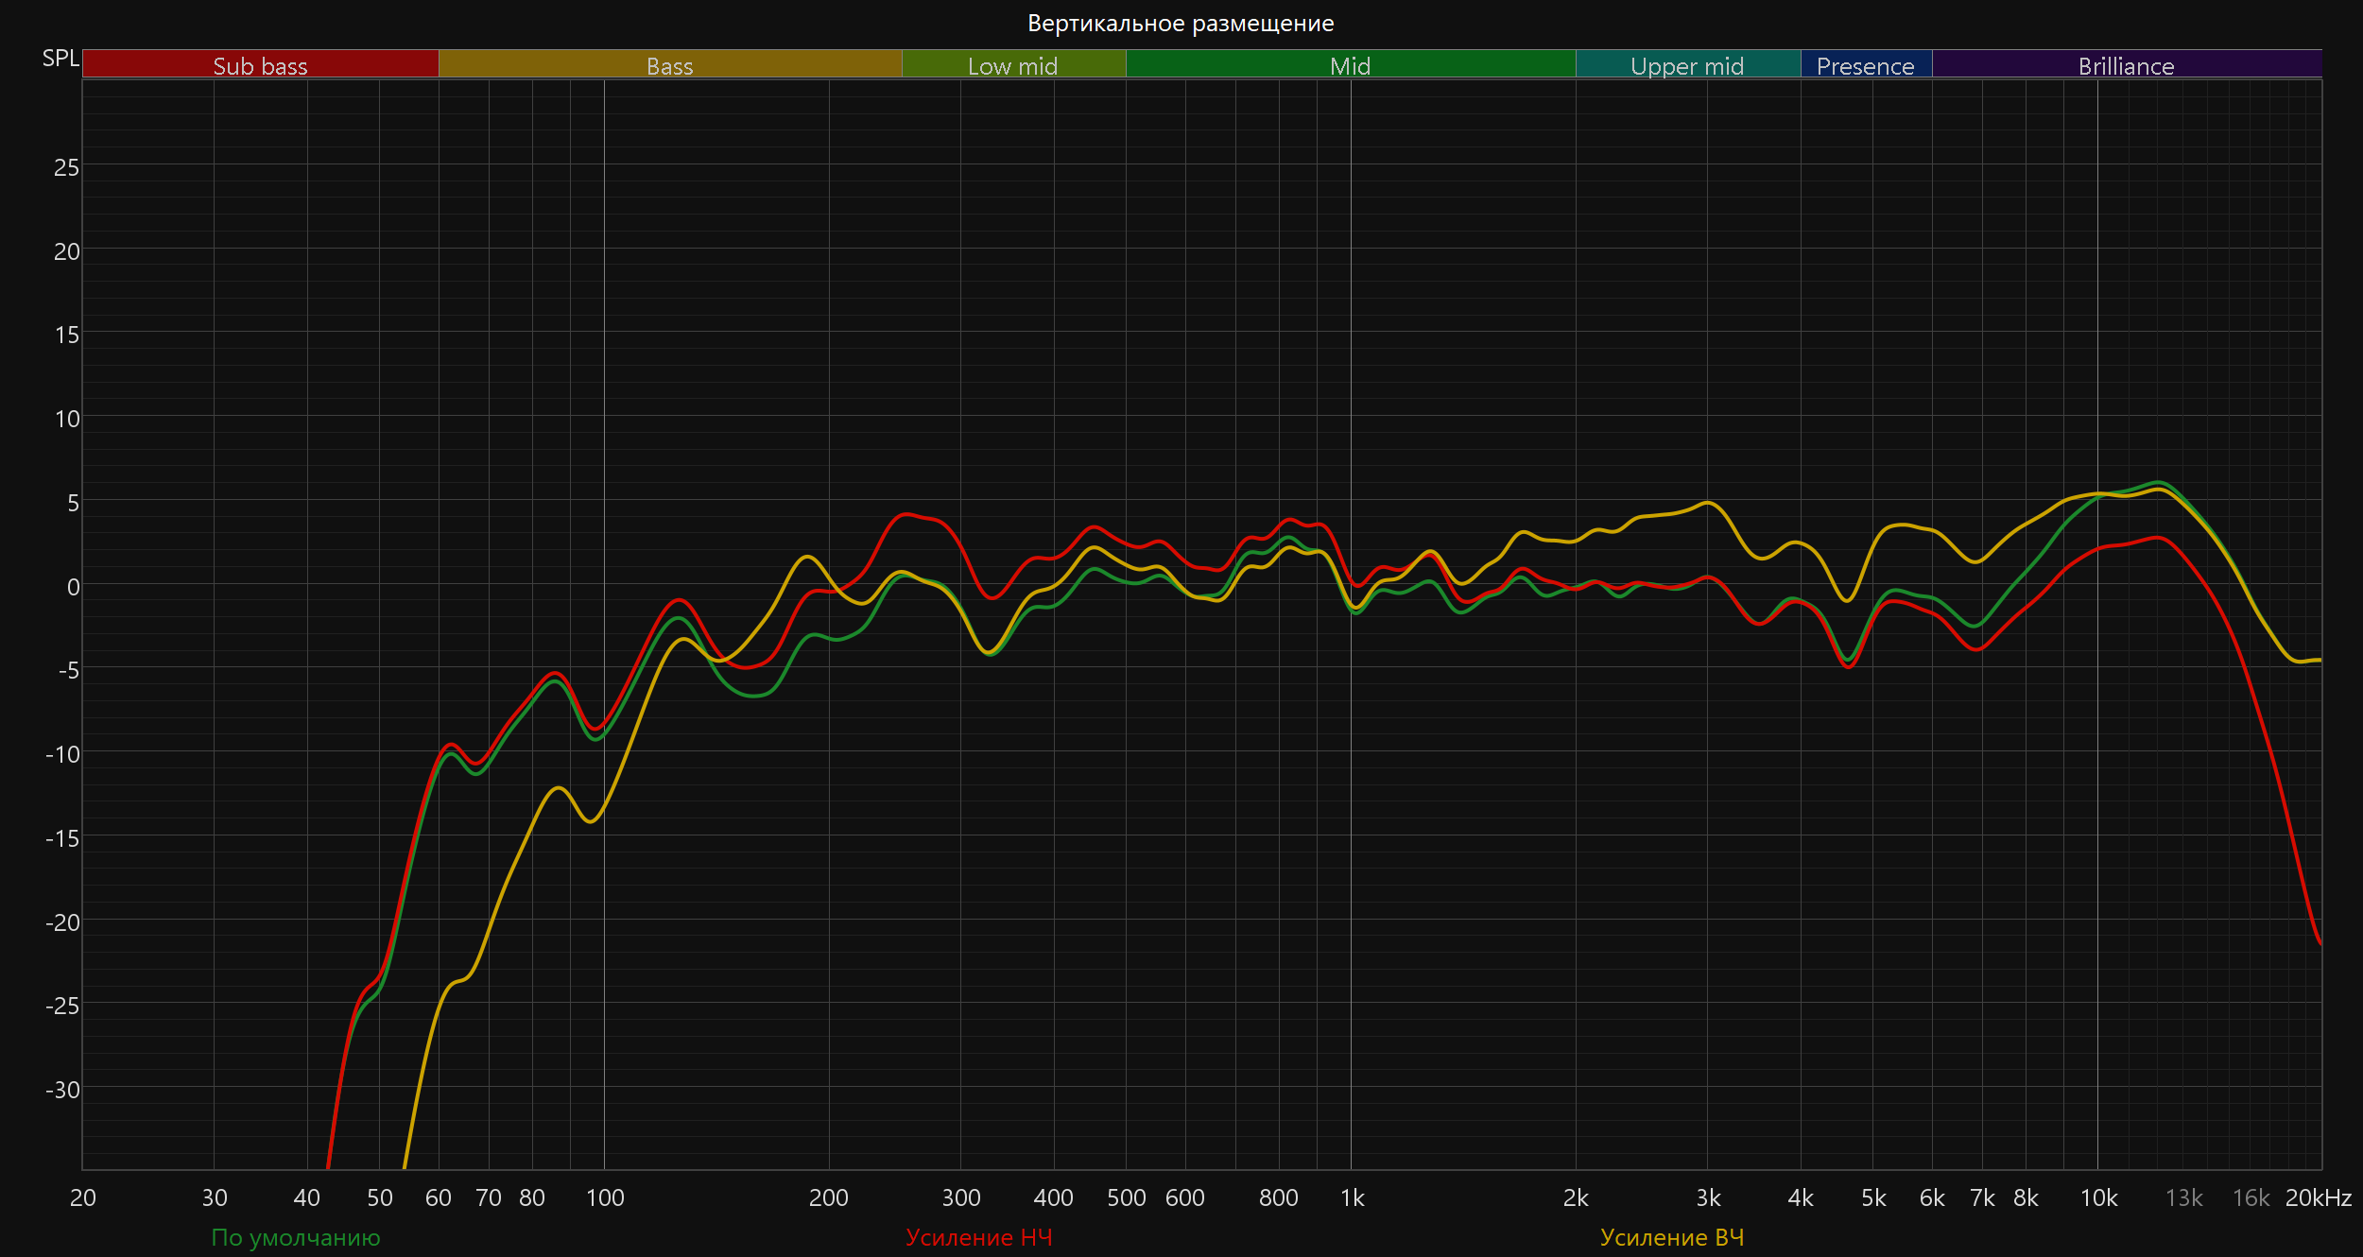Click the Presence band header
The image size is (2363, 1257).
pyautogui.click(x=1865, y=65)
